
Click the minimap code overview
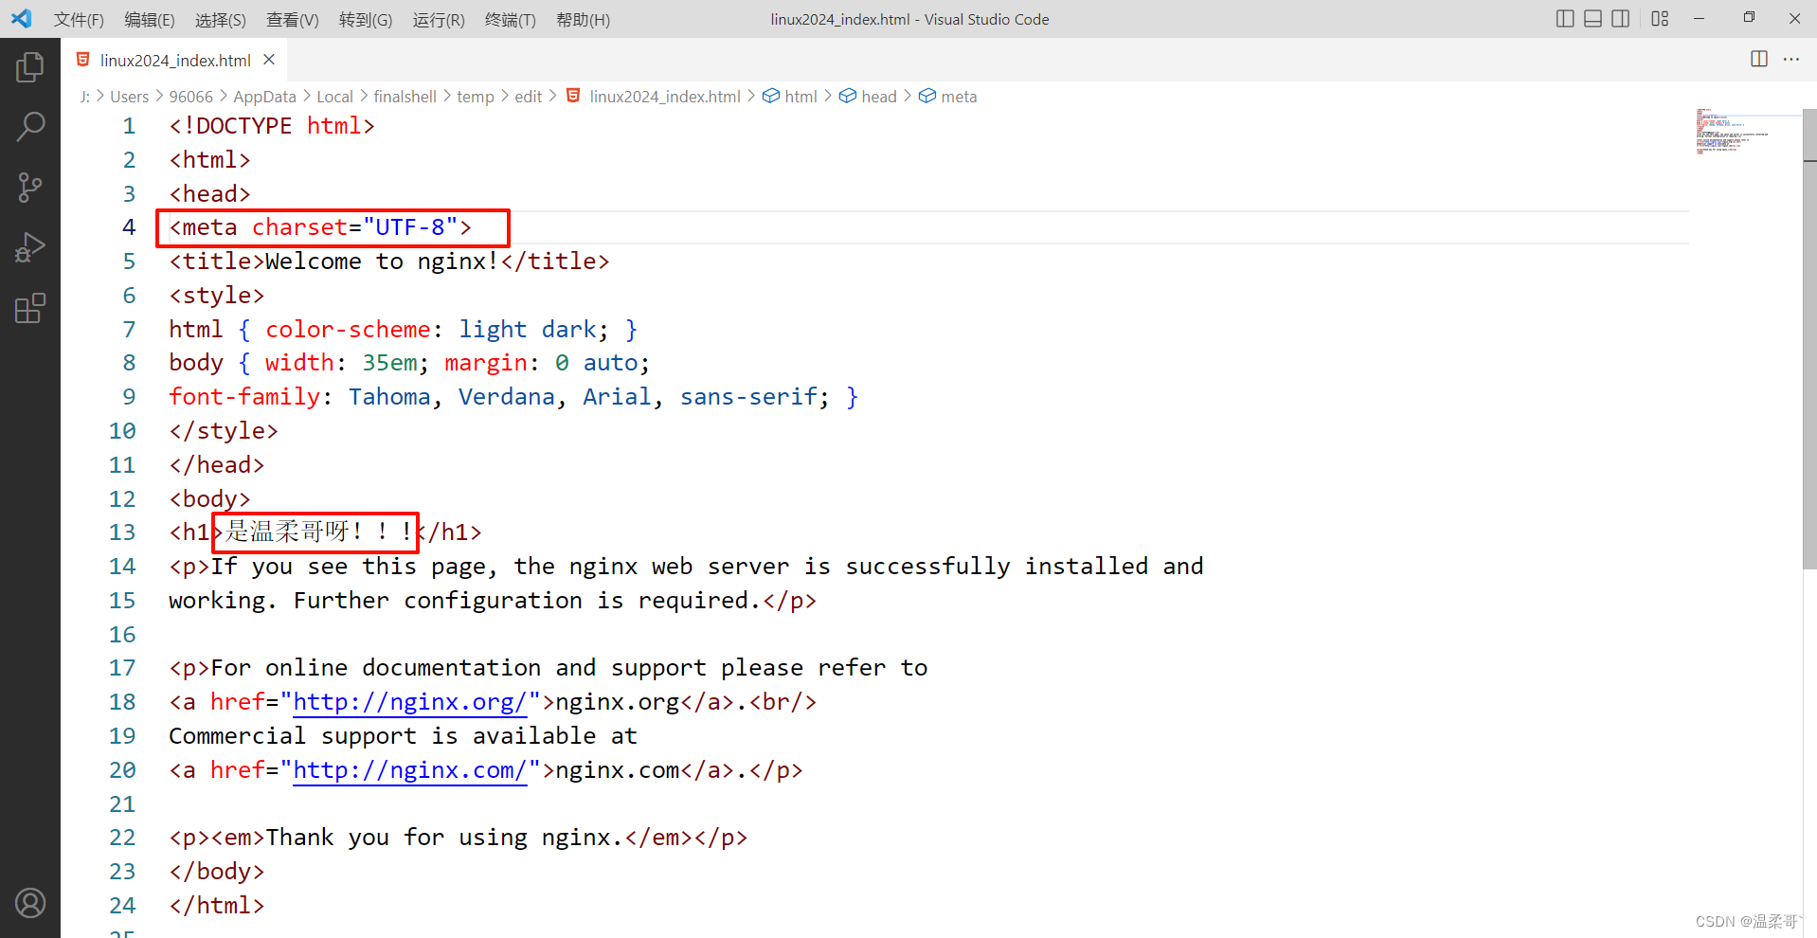click(1732, 132)
